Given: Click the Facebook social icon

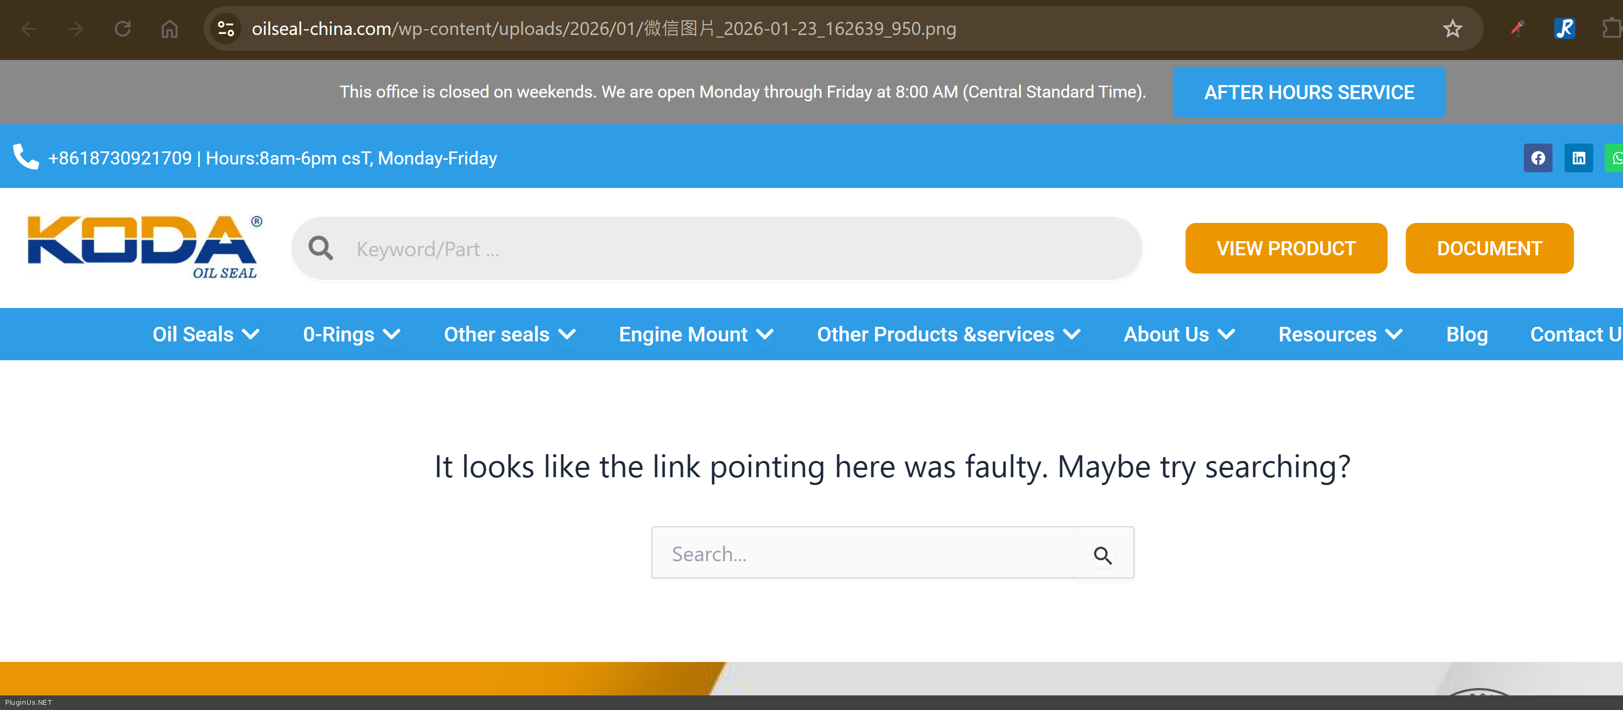Looking at the screenshot, I should pyautogui.click(x=1537, y=158).
